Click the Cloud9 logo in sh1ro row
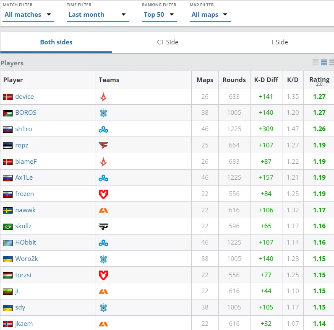 click(104, 129)
